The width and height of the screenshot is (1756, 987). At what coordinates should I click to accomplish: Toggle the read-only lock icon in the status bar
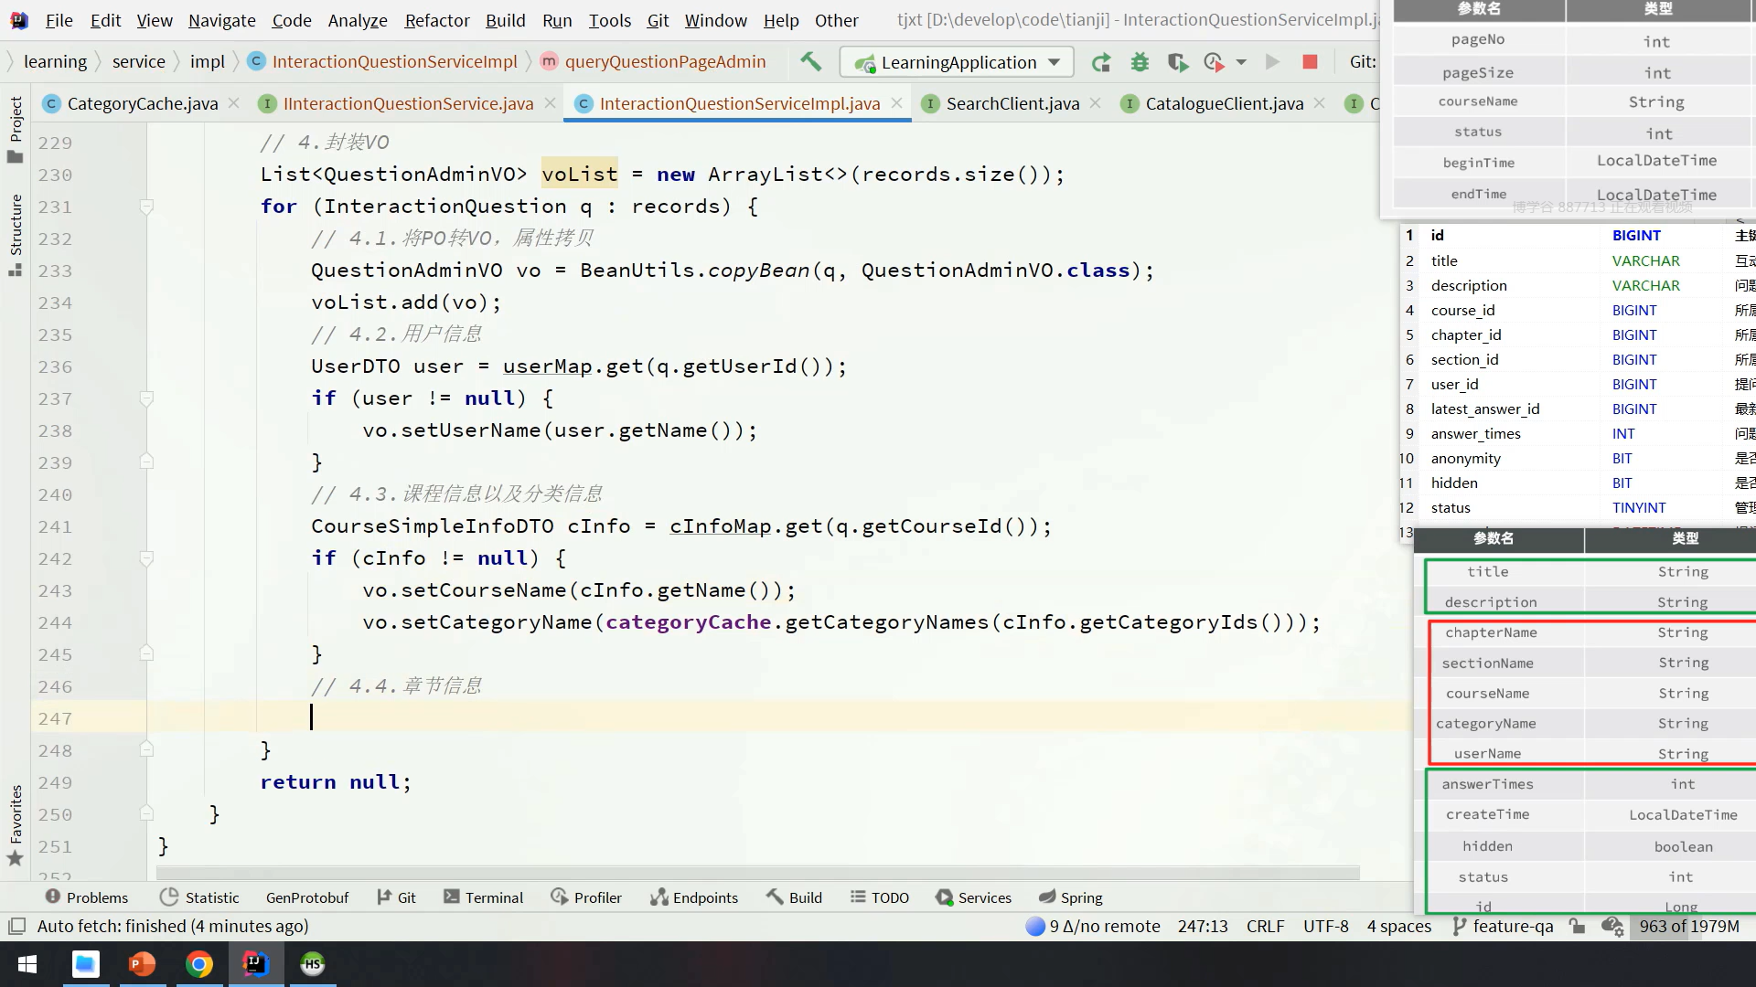point(1577,926)
